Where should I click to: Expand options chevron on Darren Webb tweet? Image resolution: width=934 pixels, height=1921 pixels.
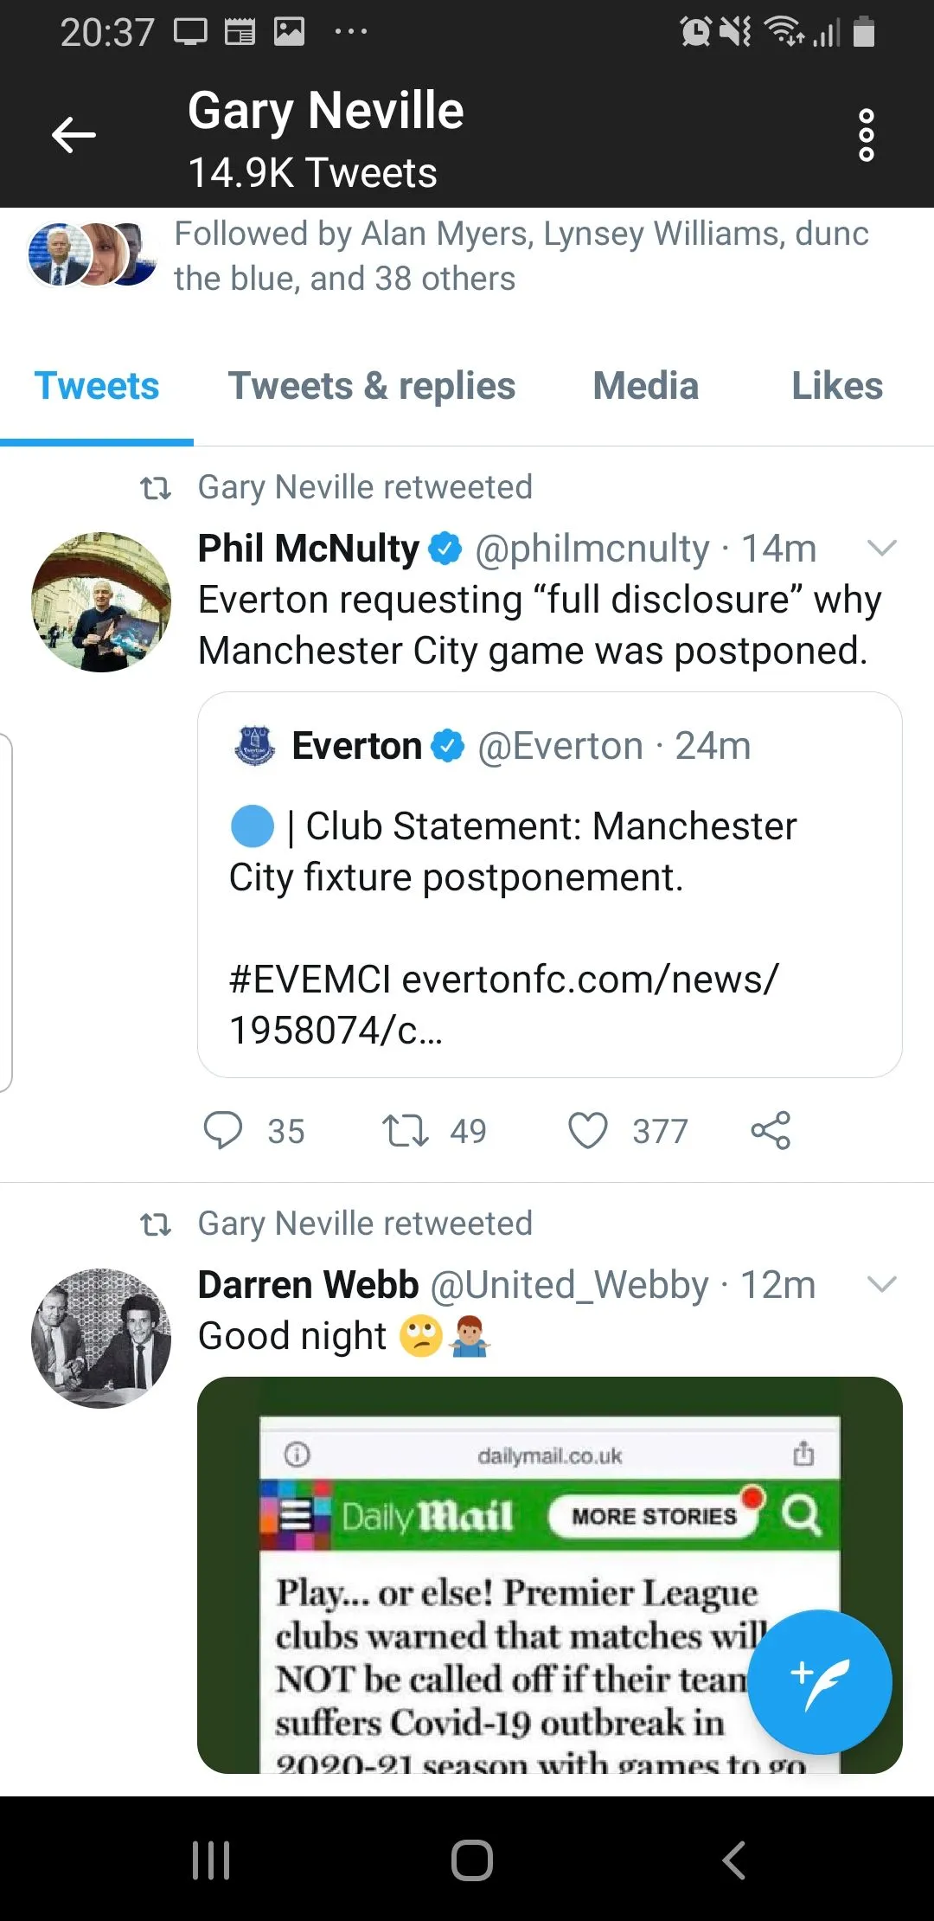tap(881, 1284)
